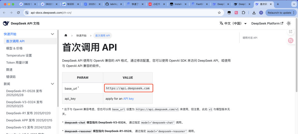The height and width of the screenshot is (134, 298).
Task: Open the browser extensions puzzle icon
Action: pyautogui.click(x=244, y=13)
